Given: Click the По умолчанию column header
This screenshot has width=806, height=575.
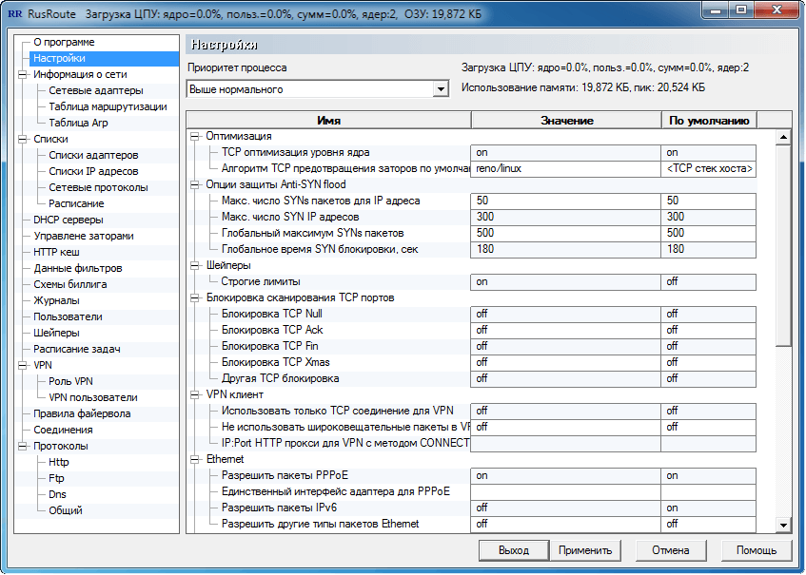Looking at the screenshot, I should (x=709, y=121).
